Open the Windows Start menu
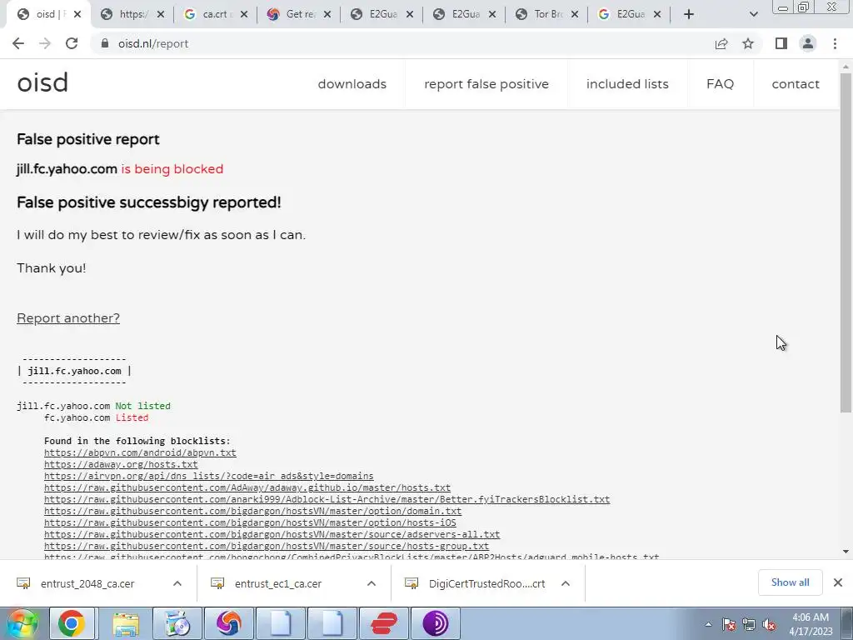Viewport: 853px width, 640px height. [22, 623]
